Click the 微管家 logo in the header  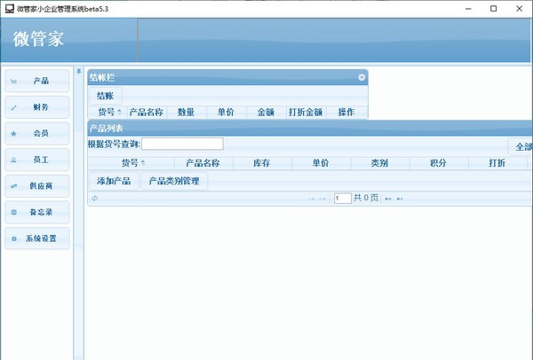click(38, 39)
